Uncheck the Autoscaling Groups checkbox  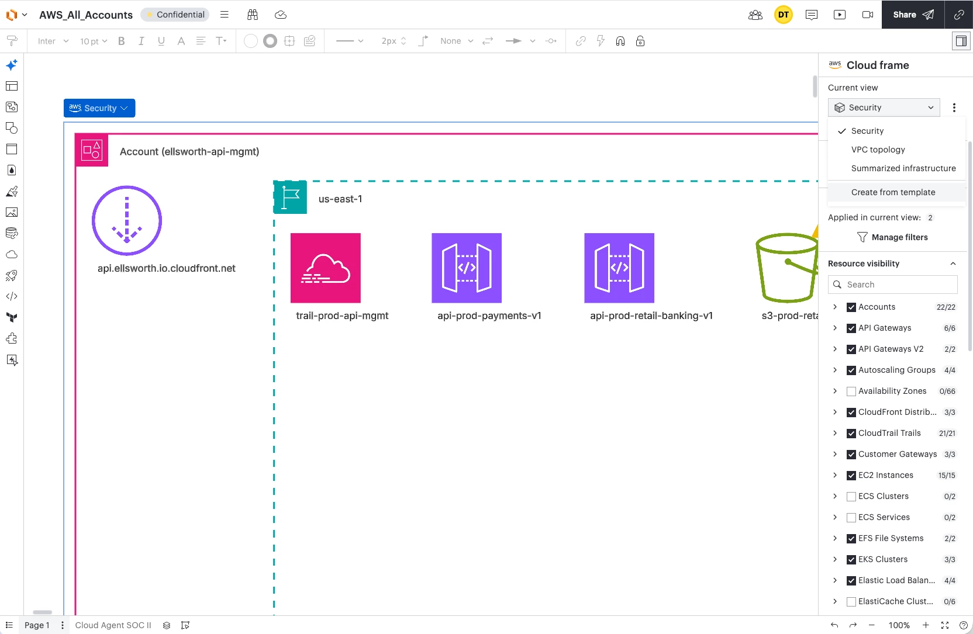pyautogui.click(x=851, y=370)
